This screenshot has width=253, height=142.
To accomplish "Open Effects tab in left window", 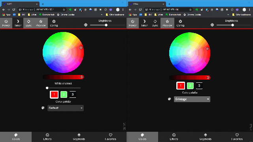I will 47,137.
